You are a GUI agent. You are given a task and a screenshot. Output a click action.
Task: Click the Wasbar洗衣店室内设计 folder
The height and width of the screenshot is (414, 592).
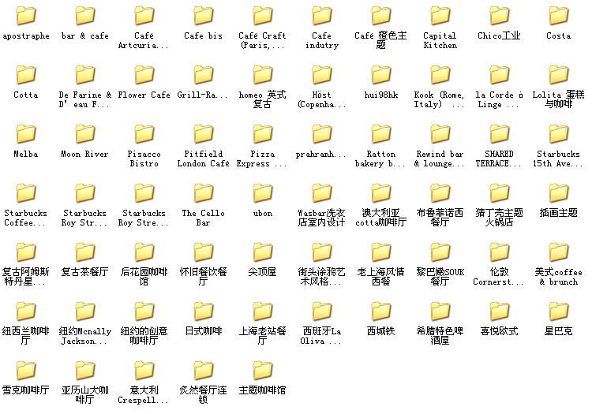(322, 193)
